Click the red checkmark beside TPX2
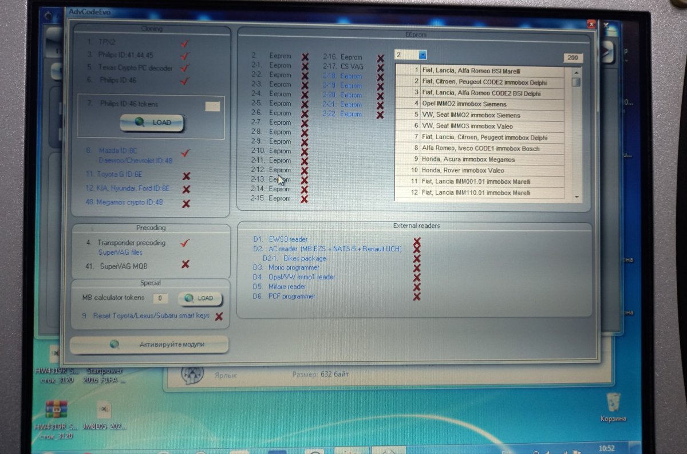Image resolution: width=687 pixels, height=454 pixels. click(184, 43)
